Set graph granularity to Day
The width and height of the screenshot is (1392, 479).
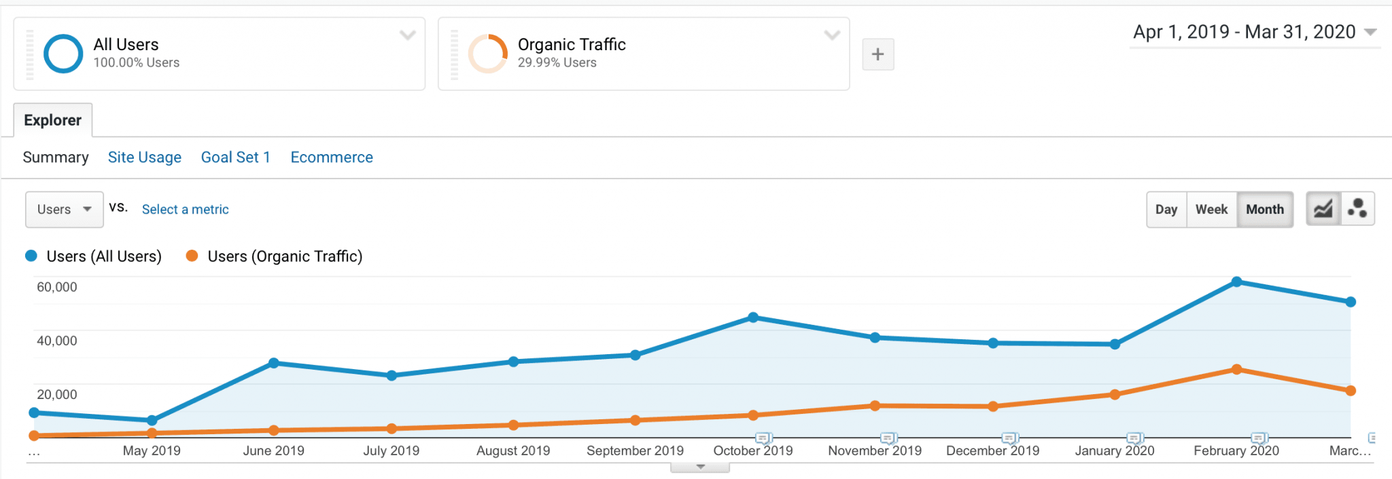click(1166, 210)
